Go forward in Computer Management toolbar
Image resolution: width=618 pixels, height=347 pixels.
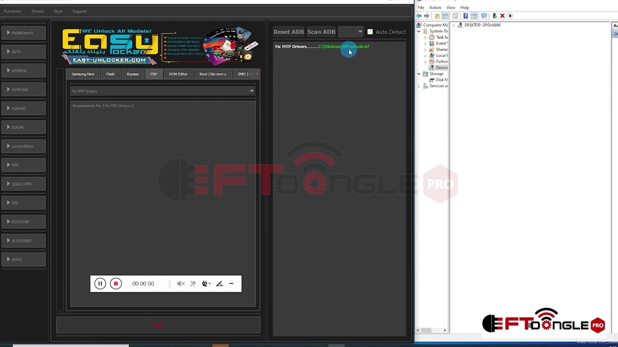click(x=427, y=16)
